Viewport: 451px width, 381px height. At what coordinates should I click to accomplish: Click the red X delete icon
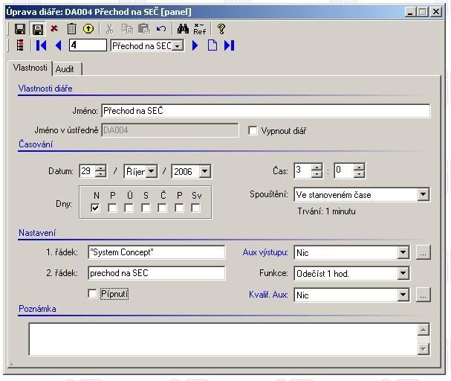click(54, 29)
